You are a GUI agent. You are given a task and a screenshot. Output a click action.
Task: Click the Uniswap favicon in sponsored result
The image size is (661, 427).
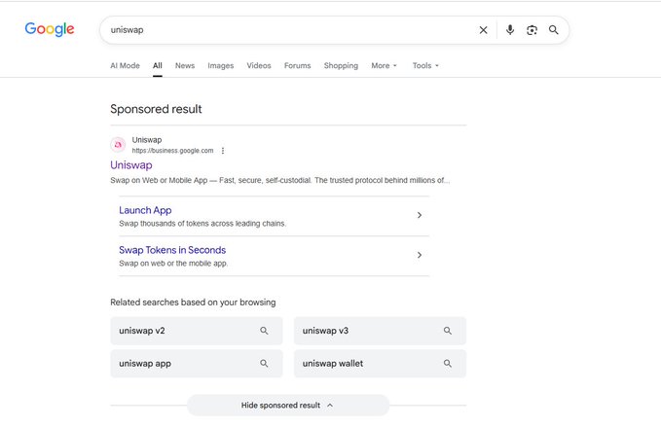(x=118, y=145)
